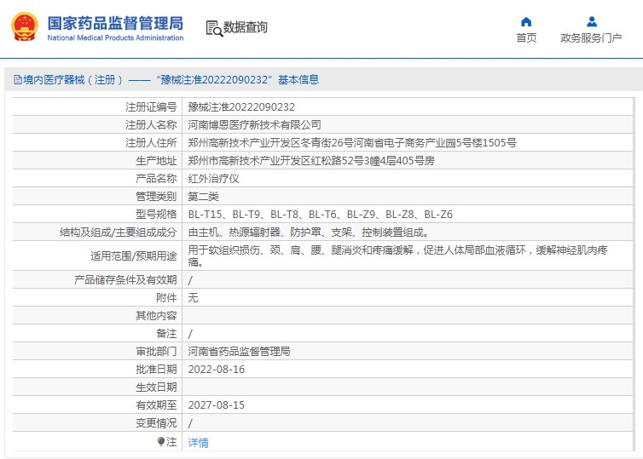The width and height of the screenshot is (643, 459).
Task: Select 无 in the 附件 row
Action: click(193, 298)
